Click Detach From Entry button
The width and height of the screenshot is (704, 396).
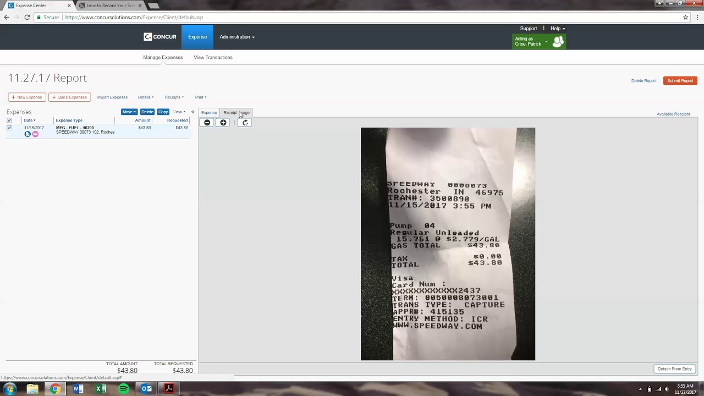675,369
